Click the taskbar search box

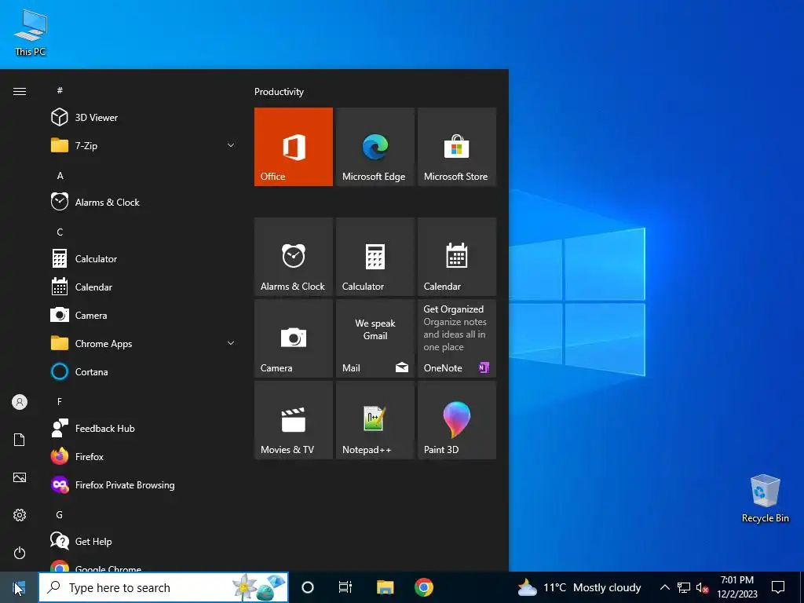[x=163, y=587]
